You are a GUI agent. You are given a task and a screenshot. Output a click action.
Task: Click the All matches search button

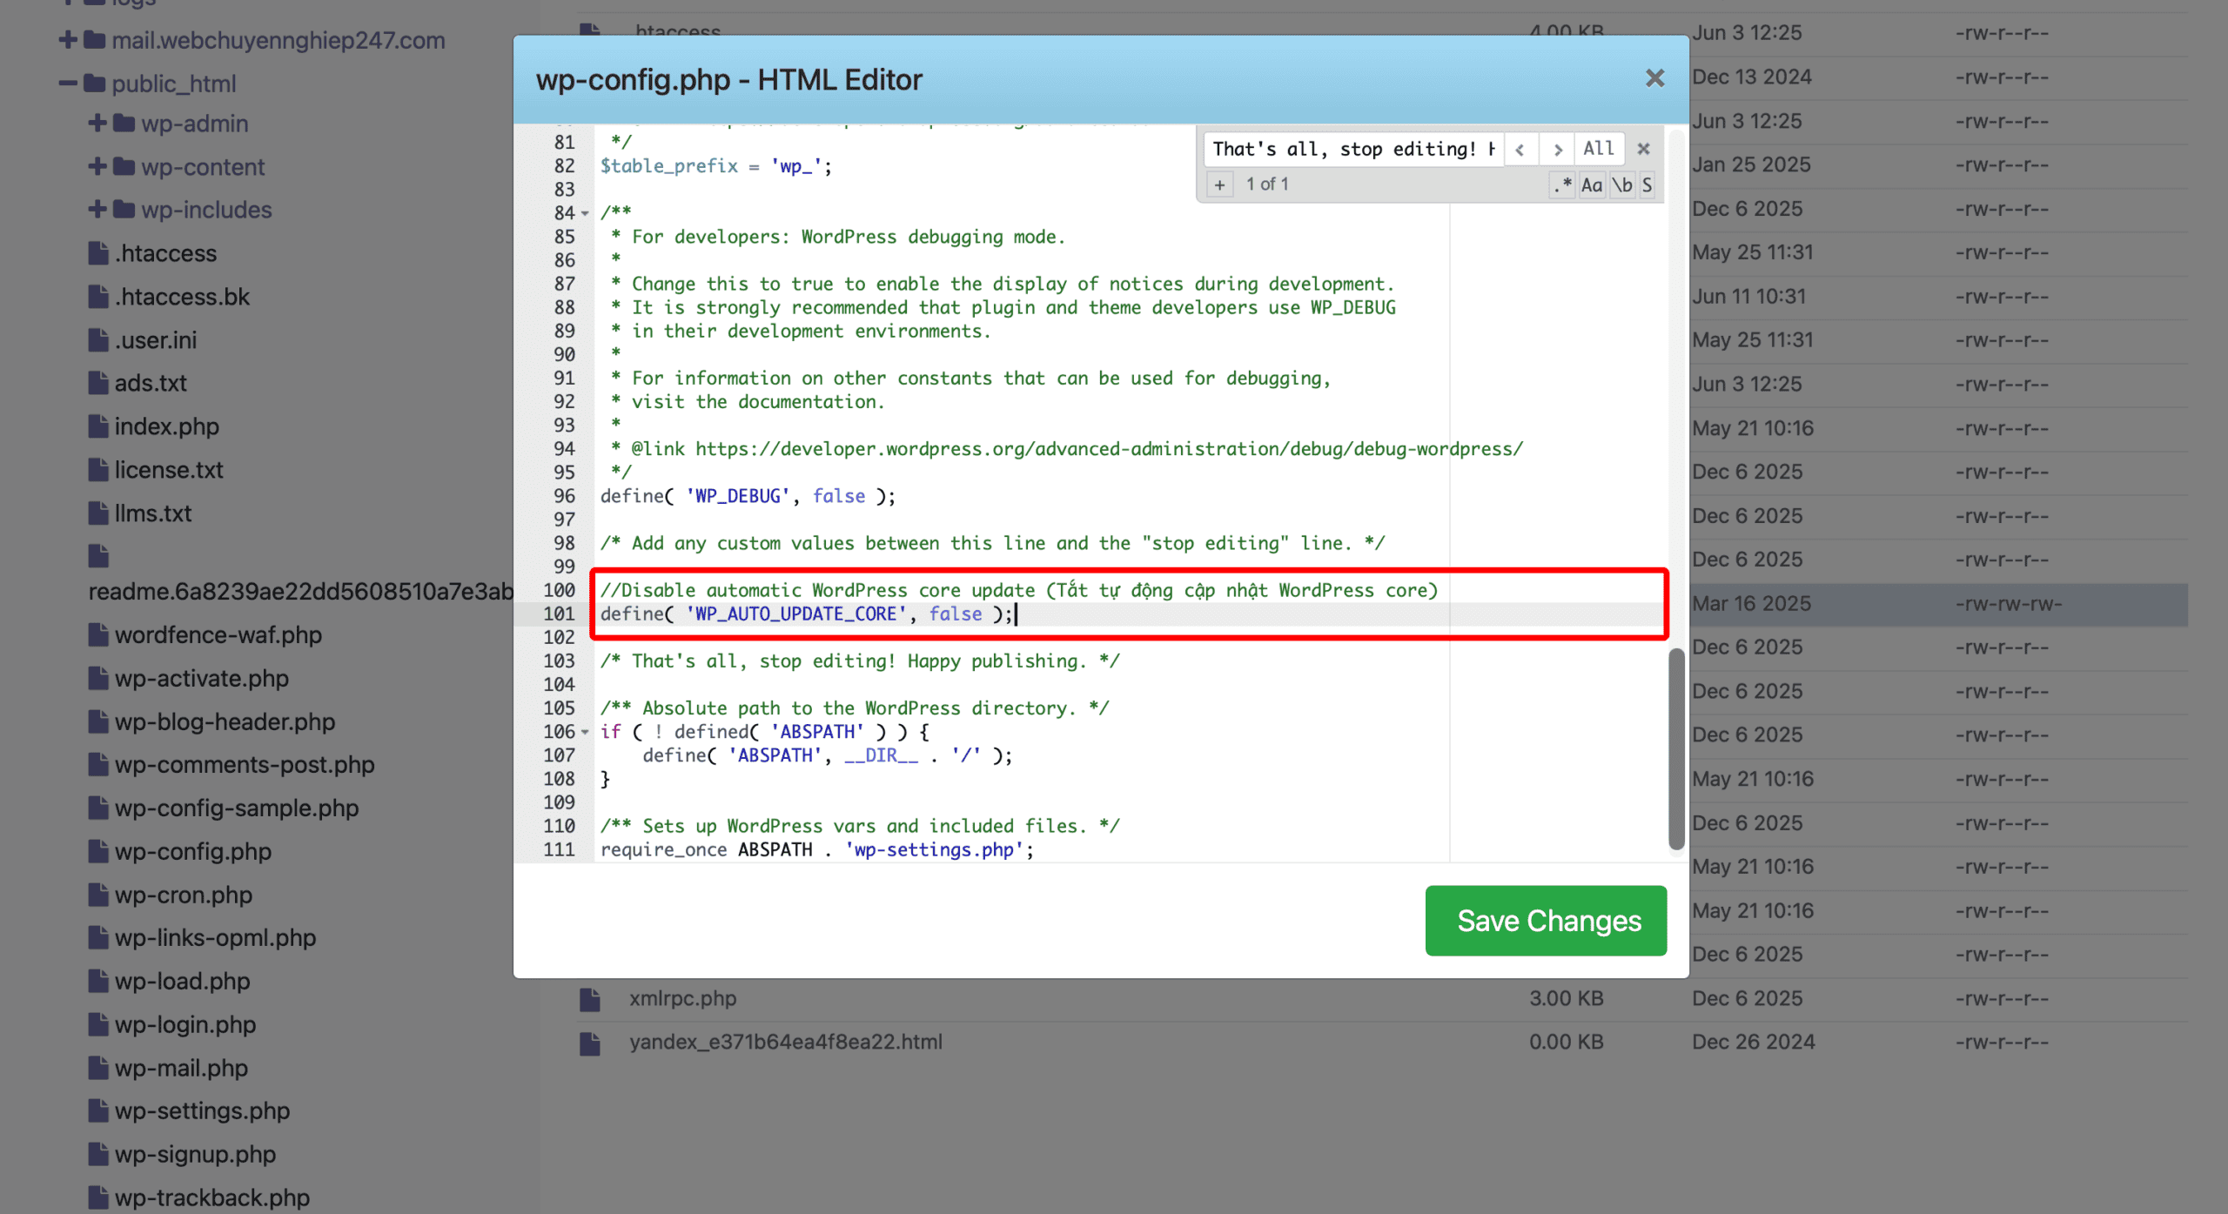point(1599,149)
